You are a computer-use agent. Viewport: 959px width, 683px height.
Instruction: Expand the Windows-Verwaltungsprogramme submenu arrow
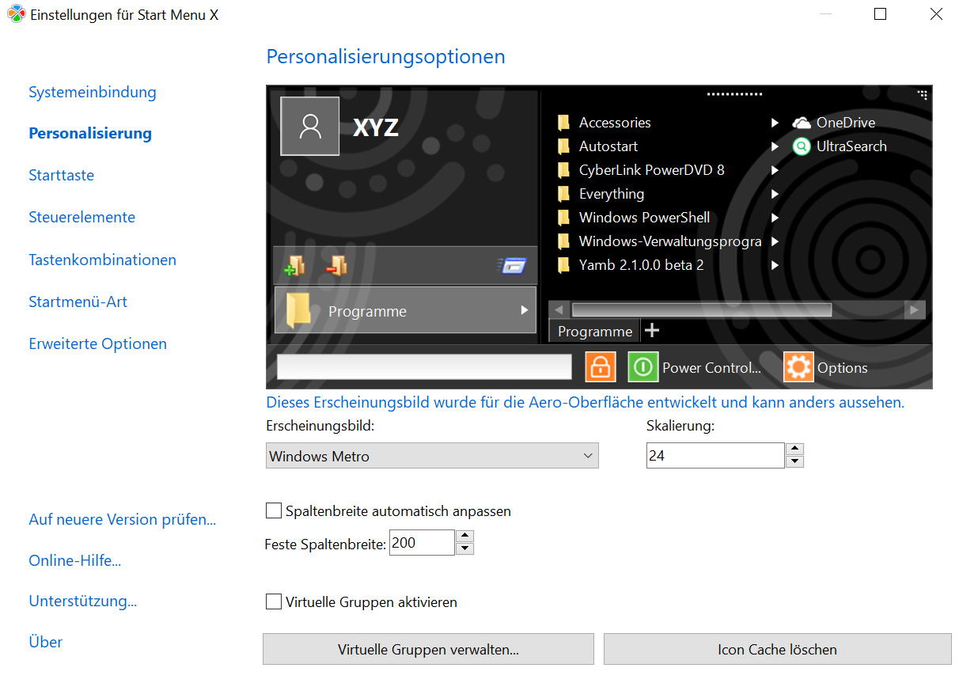pyautogui.click(x=775, y=241)
